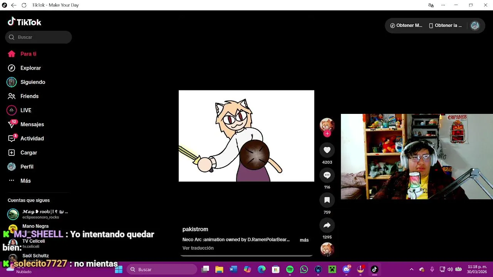Open File Explorer from taskbar
Image resolution: width=493 pixels, height=277 pixels.
coord(219,269)
